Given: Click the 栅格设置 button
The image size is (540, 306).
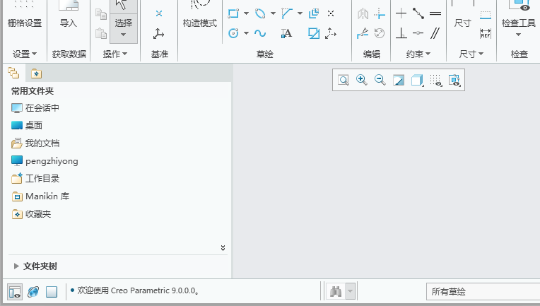Looking at the screenshot, I should click(25, 15).
